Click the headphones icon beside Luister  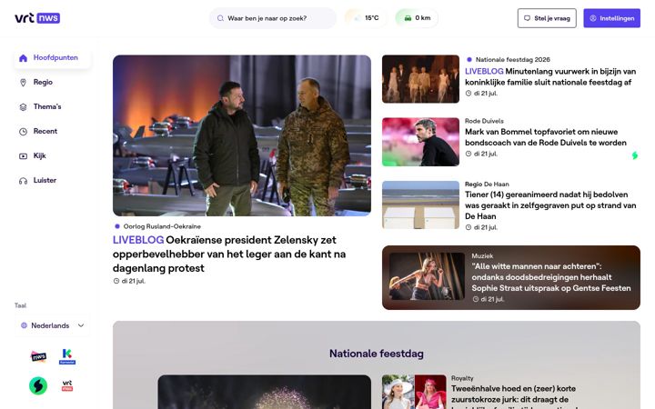click(x=23, y=181)
